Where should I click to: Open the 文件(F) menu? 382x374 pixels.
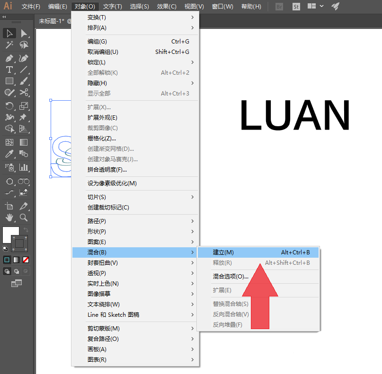(31, 7)
